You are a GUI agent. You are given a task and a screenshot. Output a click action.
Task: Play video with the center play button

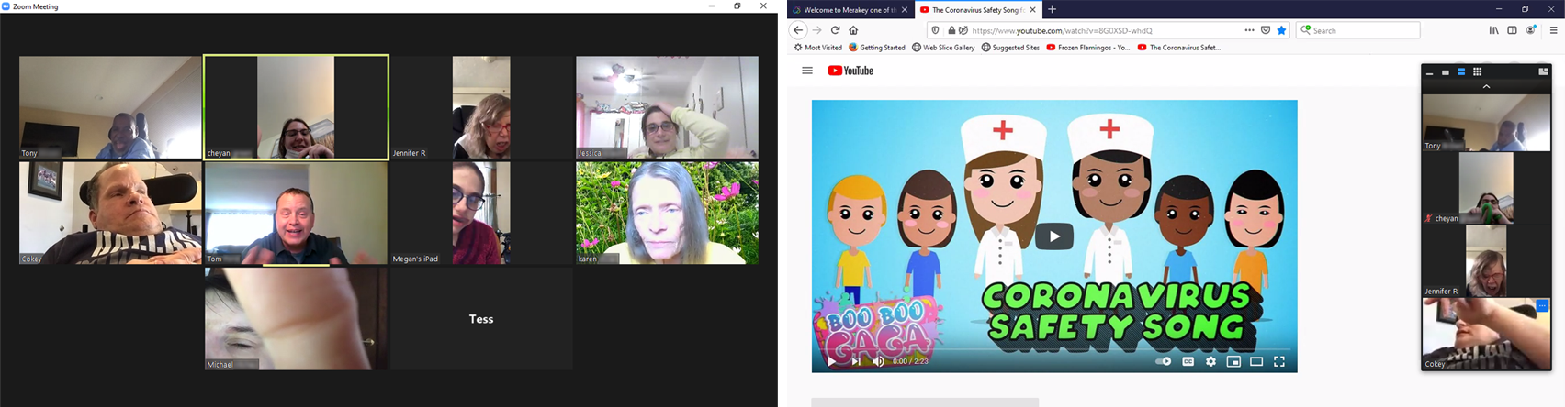click(1053, 236)
